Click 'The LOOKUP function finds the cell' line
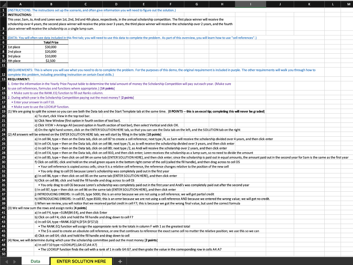Viewport: 353px width, 265px height. (x=130, y=250)
